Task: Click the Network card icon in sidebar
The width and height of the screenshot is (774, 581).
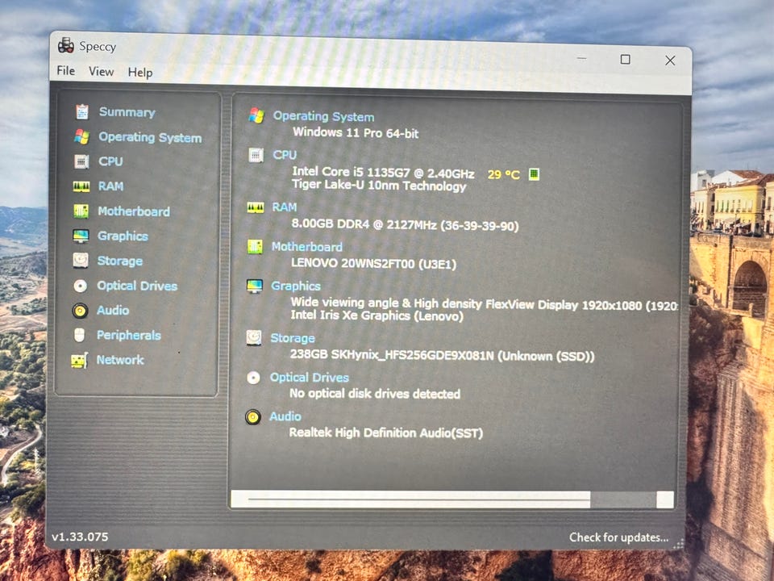Action: (x=79, y=361)
